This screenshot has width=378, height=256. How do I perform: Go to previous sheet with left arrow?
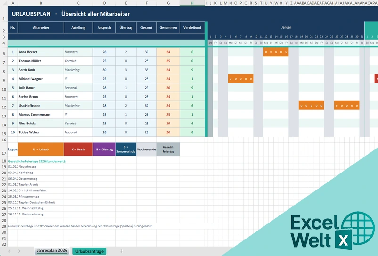pyautogui.click(x=9, y=251)
